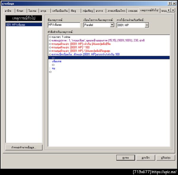Open the อาชีพ tab
The height and width of the screenshot is (175, 178).
coord(9,11)
